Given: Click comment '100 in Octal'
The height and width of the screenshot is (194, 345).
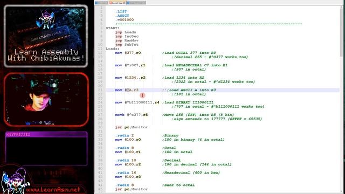Looking at the screenshot, I should [x=177, y=152].
